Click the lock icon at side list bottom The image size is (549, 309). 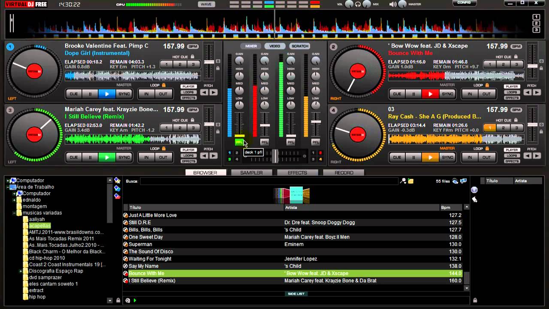(x=475, y=300)
